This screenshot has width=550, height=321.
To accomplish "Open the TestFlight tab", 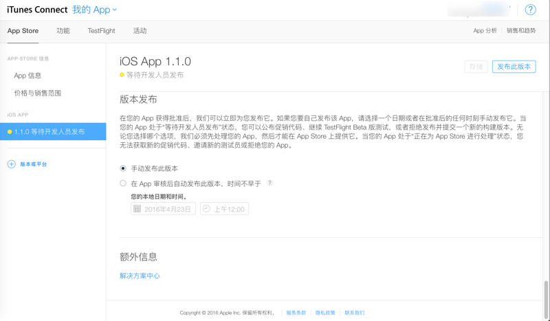I will pos(101,31).
